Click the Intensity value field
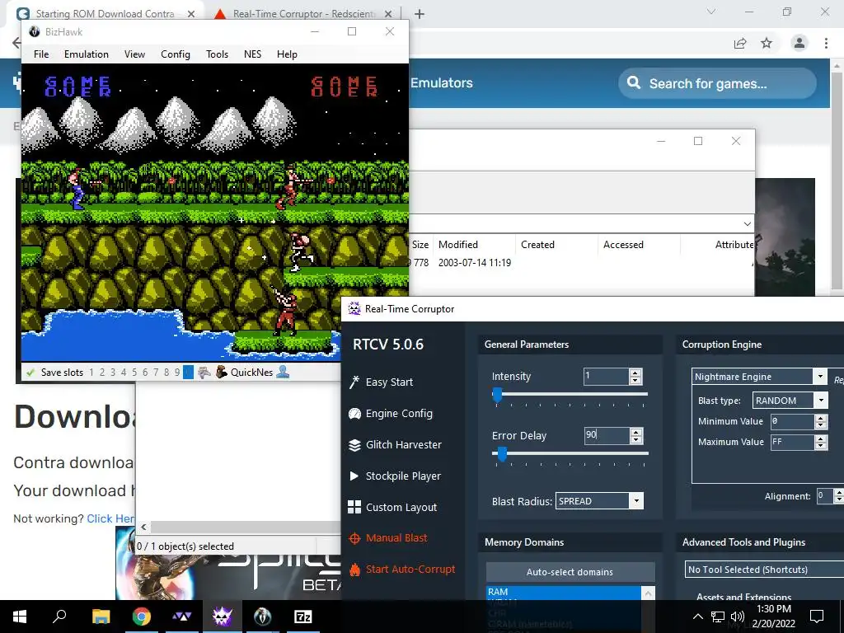The height and width of the screenshot is (633, 844). pos(606,376)
